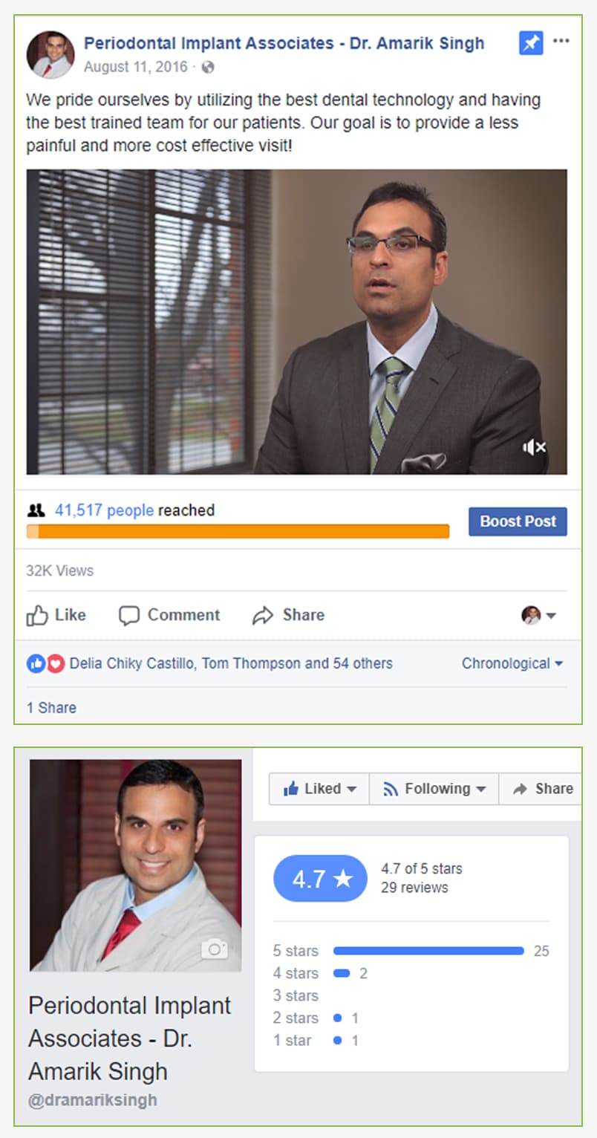Image resolution: width=597 pixels, height=1138 pixels.
Task: Play the video of Dr. Singh
Action: pos(297,322)
